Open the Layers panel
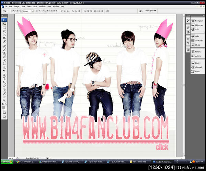Image resolution: width=206 pixels, height=171 pixels. click(x=197, y=63)
